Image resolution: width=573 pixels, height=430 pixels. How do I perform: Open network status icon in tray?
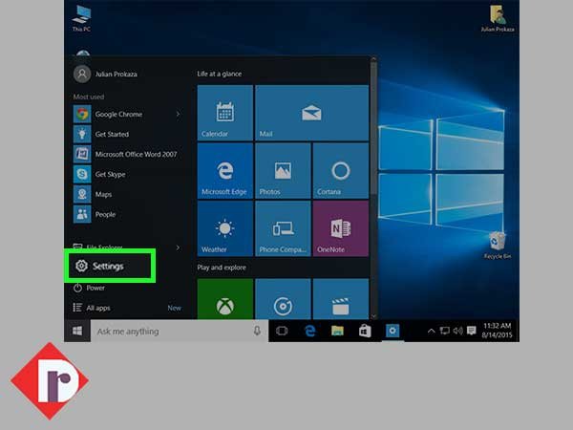point(444,331)
